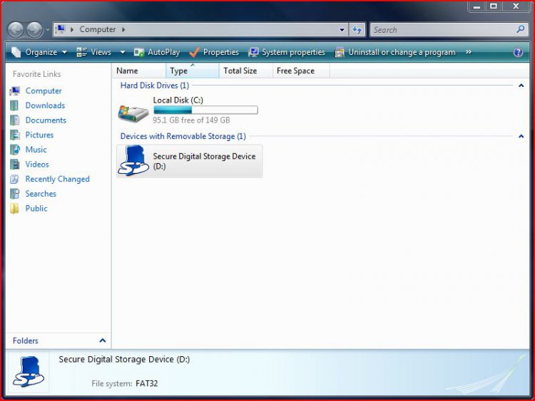Open Local Disk (C:) drive icon
Viewport: 535px width, 401px height.
(x=133, y=112)
